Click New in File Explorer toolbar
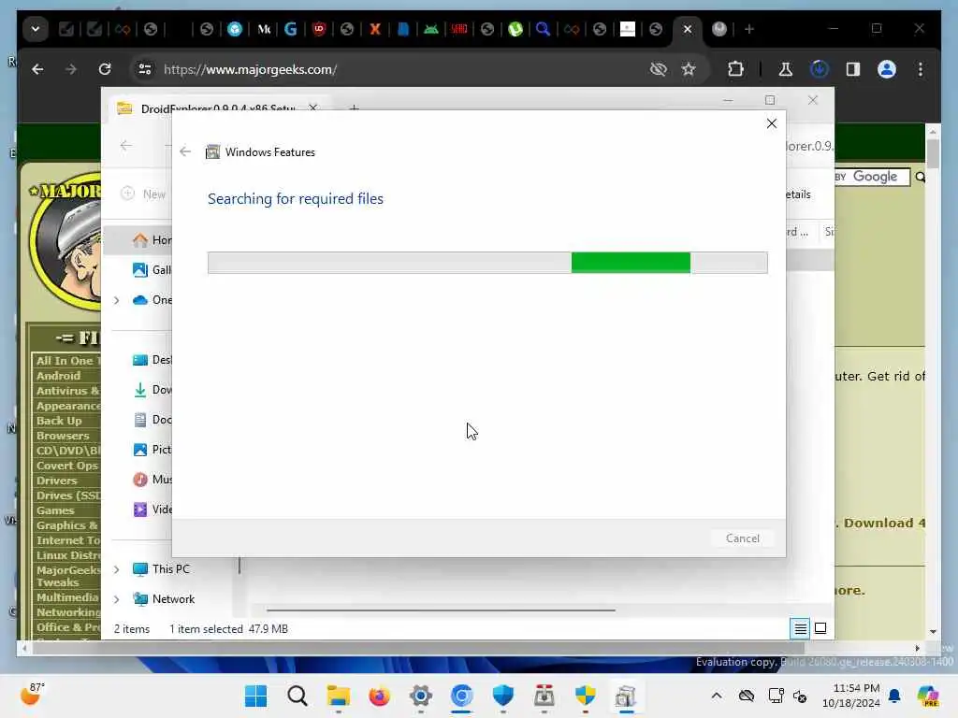 tap(144, 194)
